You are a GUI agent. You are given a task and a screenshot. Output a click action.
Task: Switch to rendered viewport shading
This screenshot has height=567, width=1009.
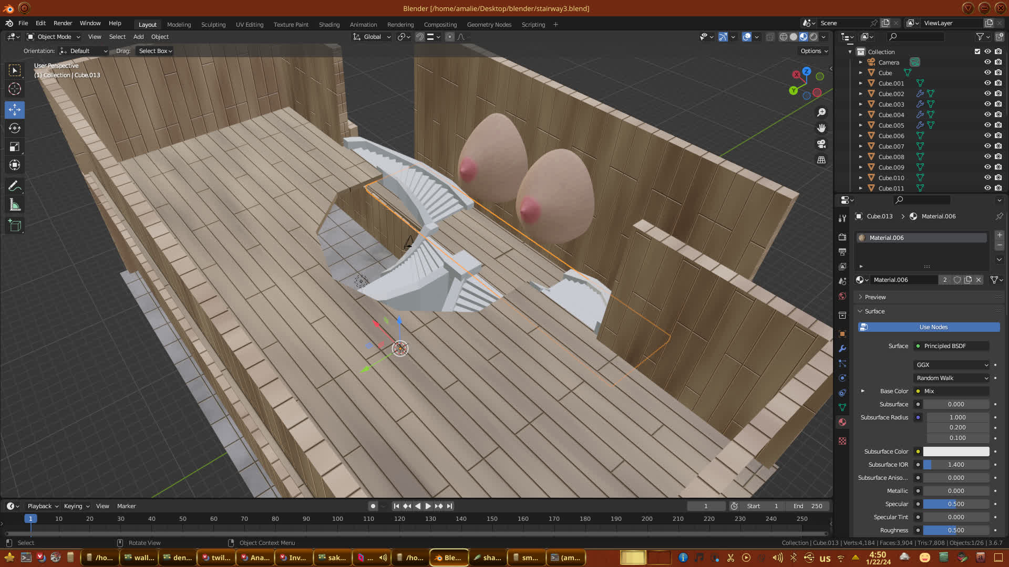click(814, 37)
